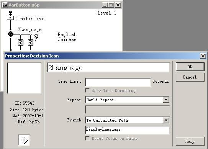The width and height of the screenshot is (208, 149).
Task: Confirm with the OK button
Action: 190,67
